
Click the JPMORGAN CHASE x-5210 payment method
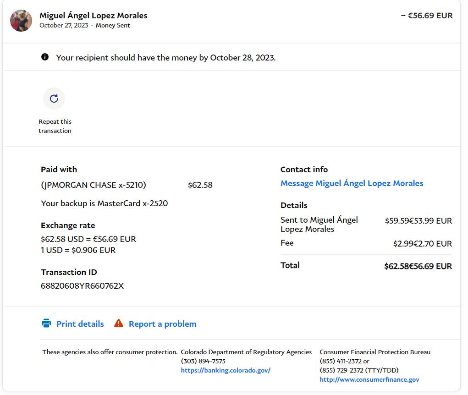click(94, 185)
